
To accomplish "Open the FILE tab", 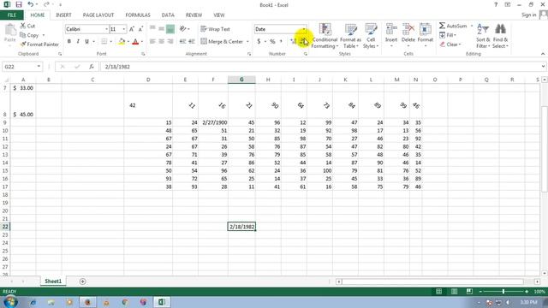I will (x=12, y=15).
